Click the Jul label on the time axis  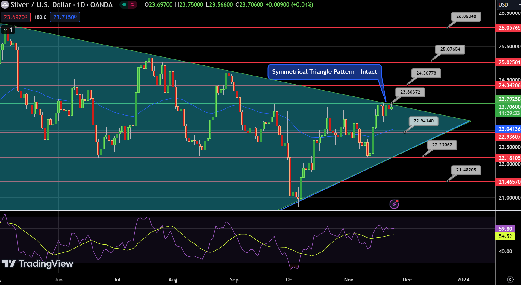click(117, 280)
